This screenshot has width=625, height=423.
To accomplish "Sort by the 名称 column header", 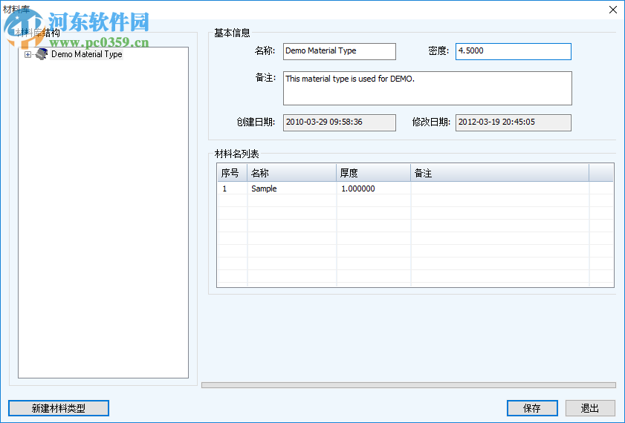I will (x=292, y=173).
